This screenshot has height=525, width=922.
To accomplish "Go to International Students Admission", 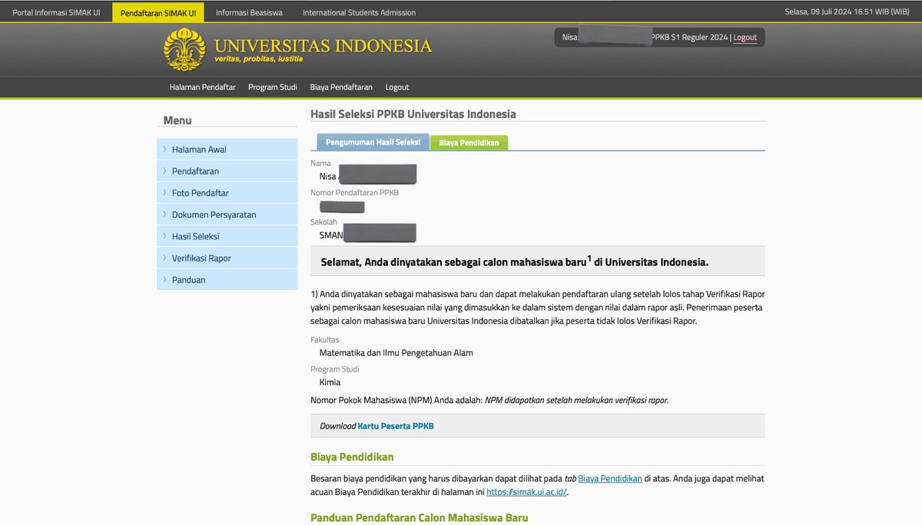I will pos(359,12).
